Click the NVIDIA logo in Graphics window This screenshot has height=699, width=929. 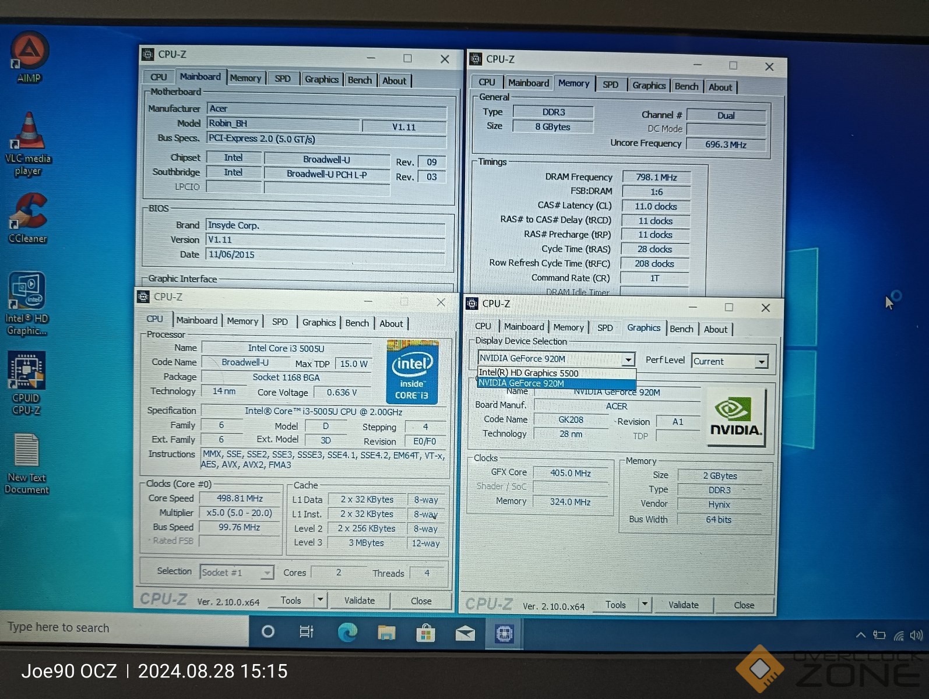pos(736,417)
